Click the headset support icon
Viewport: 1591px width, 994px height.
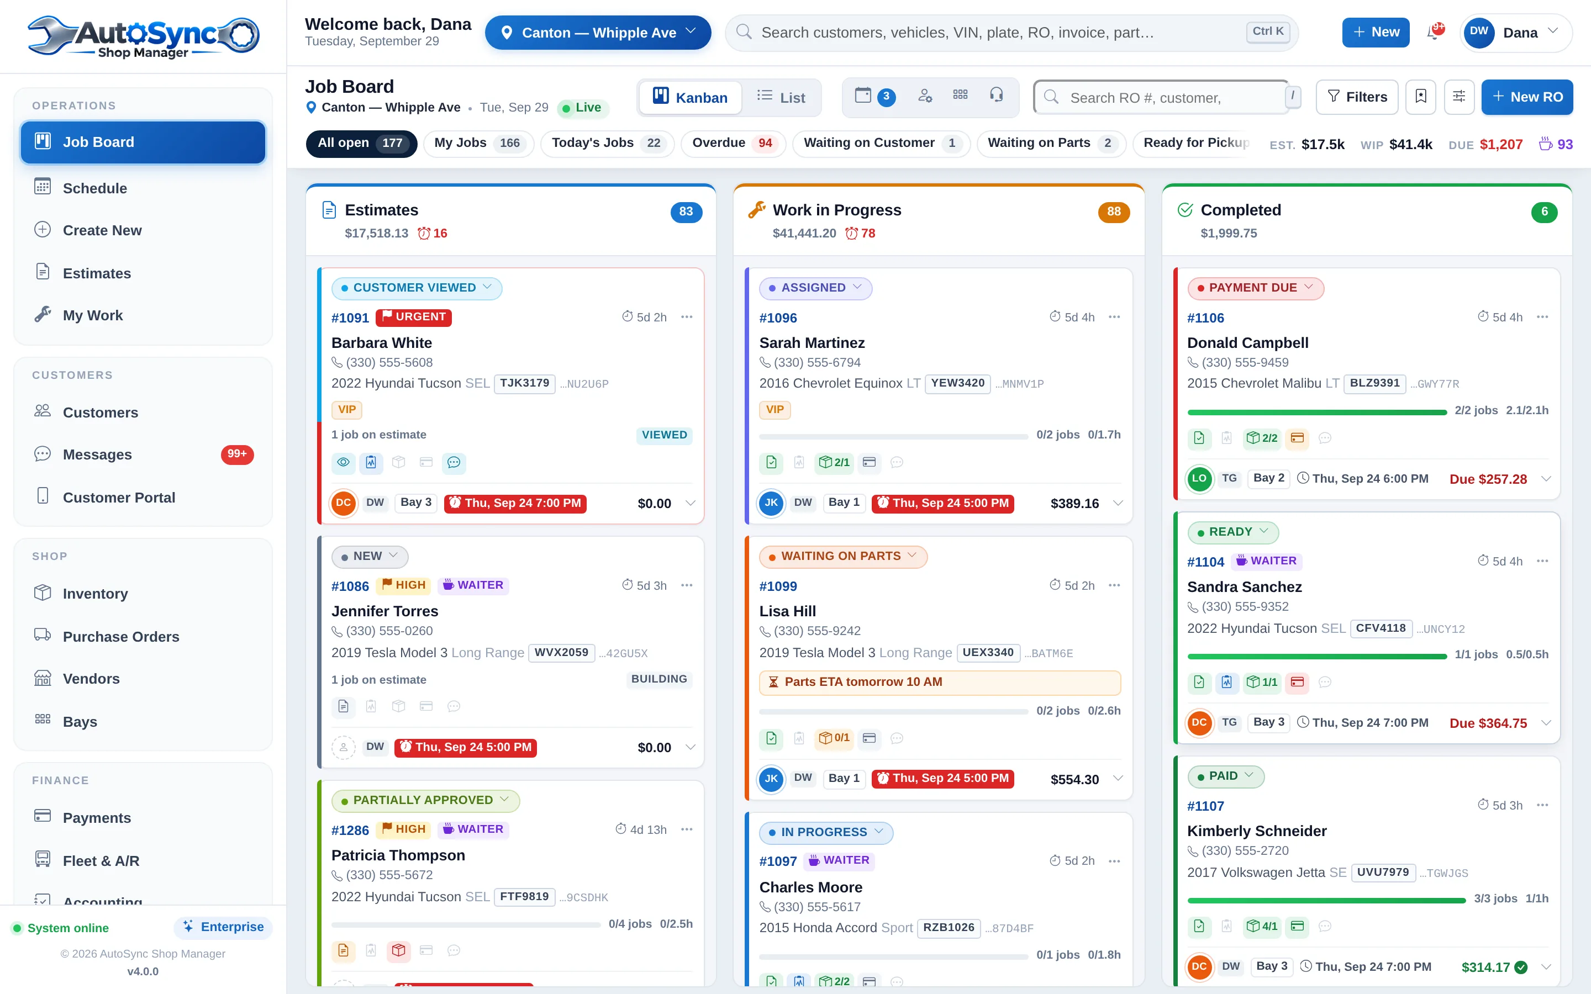point(996,96)
